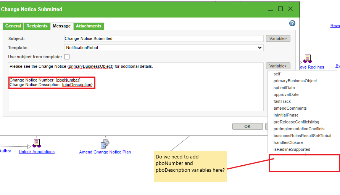Open Variable> button next to message body
Viewport: 340px width, 195px height.
pos(278,66)
